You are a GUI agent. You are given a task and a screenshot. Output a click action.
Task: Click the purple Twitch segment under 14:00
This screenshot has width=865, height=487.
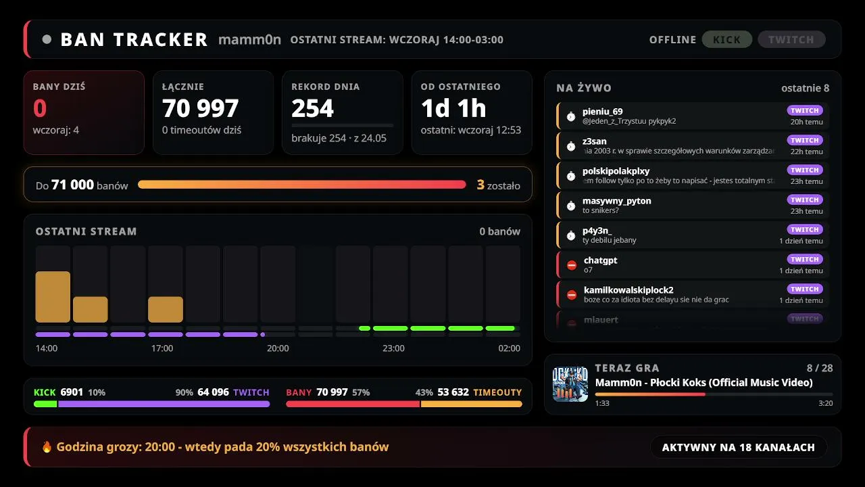tap(53, 334)
